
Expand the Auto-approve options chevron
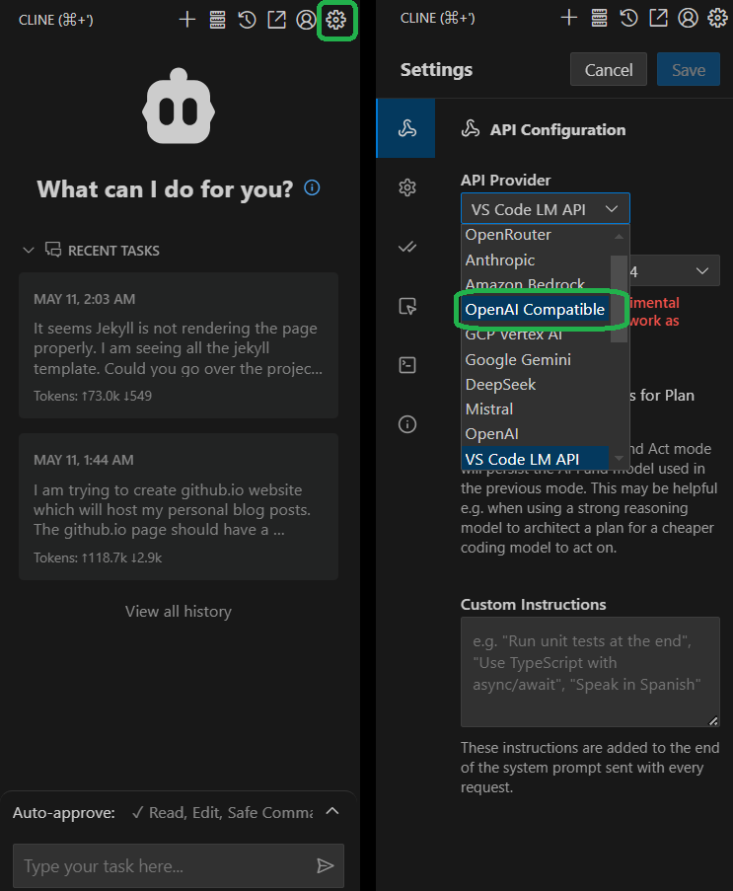[x=332, y=811]
